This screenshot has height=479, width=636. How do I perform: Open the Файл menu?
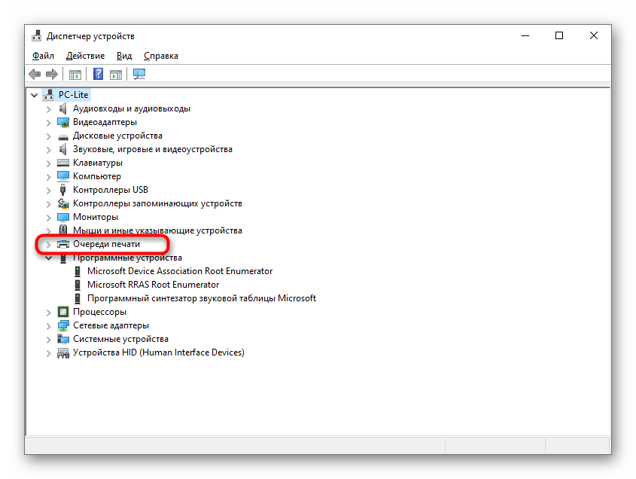click(x=43, y=56)
